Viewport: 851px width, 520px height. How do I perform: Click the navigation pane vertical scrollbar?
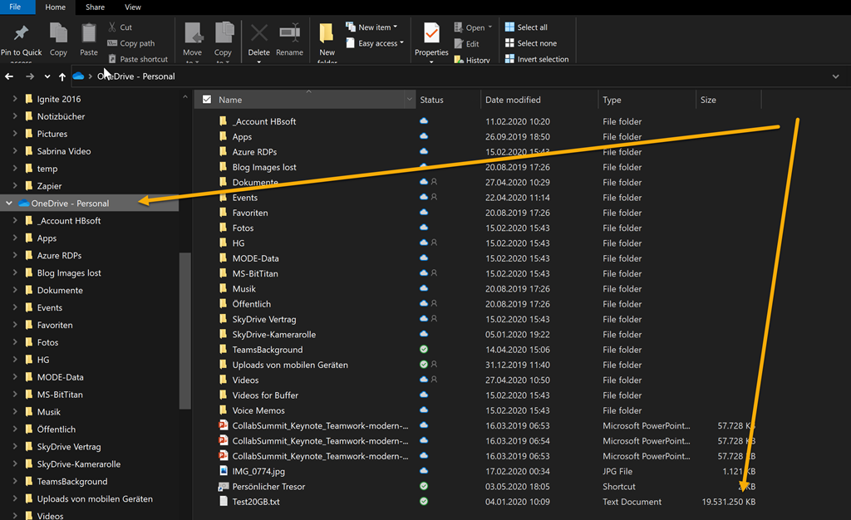(185, 329)
